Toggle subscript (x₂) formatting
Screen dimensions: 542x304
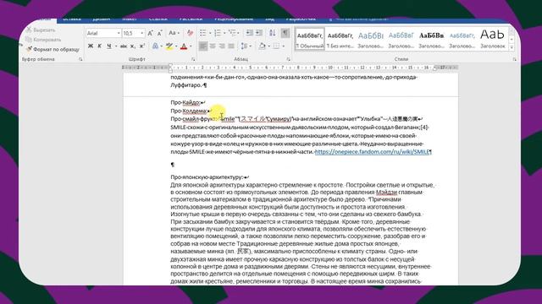click(x=133, y=46)
